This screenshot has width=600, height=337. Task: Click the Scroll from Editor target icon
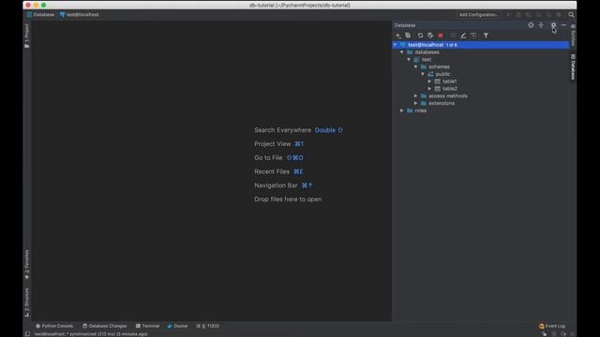pyautogui.click(x=531, y=25)
